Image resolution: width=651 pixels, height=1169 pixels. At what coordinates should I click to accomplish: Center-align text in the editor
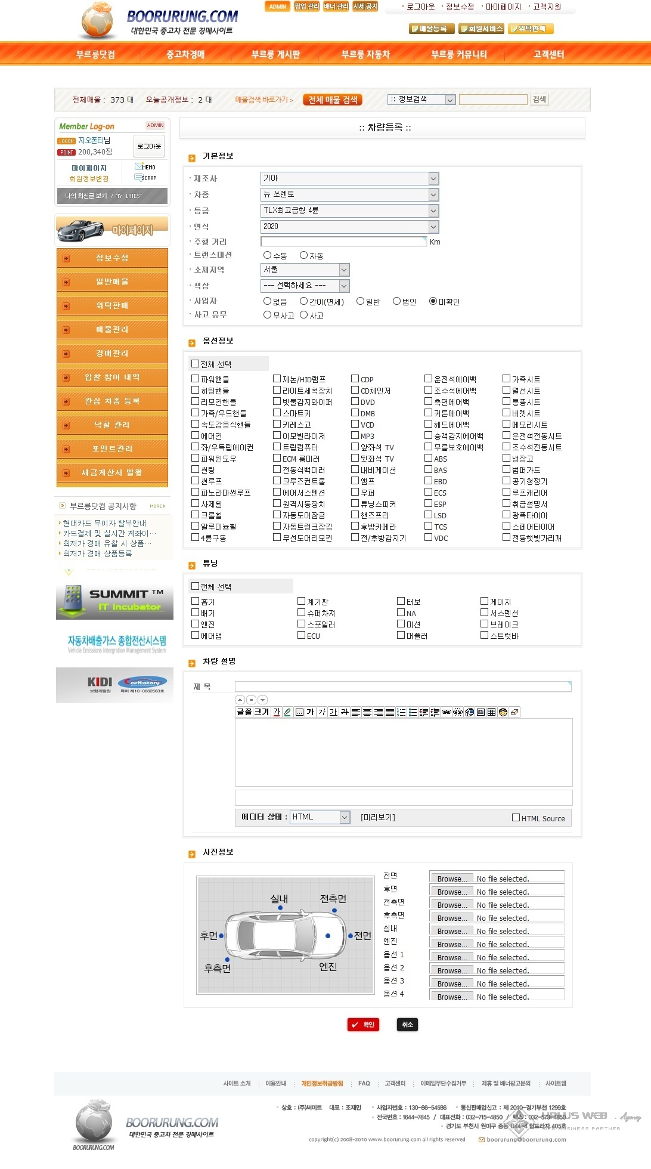tap(367, 712)
